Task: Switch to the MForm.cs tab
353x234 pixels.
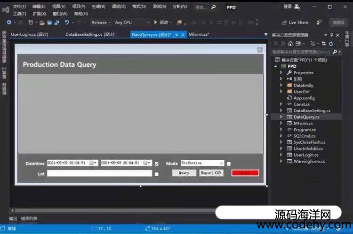Action: coord(198,34)
